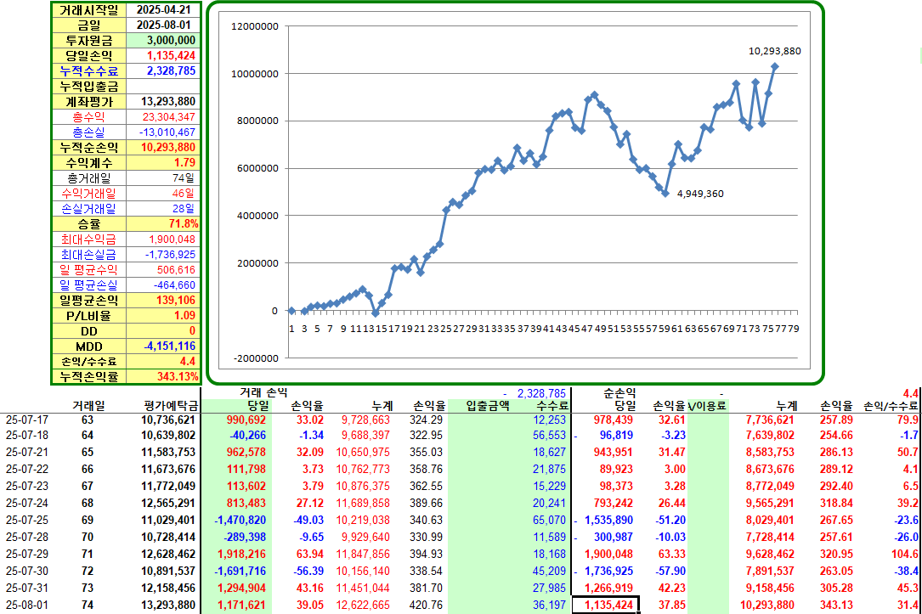Select the 거래시작일 date cell 2025-04-21
The width and height of the screenshot is (922, 614).
[163, 10]
